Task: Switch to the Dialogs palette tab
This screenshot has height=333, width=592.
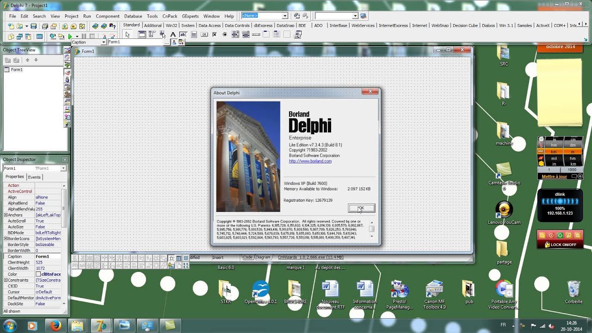Action: 488,25
